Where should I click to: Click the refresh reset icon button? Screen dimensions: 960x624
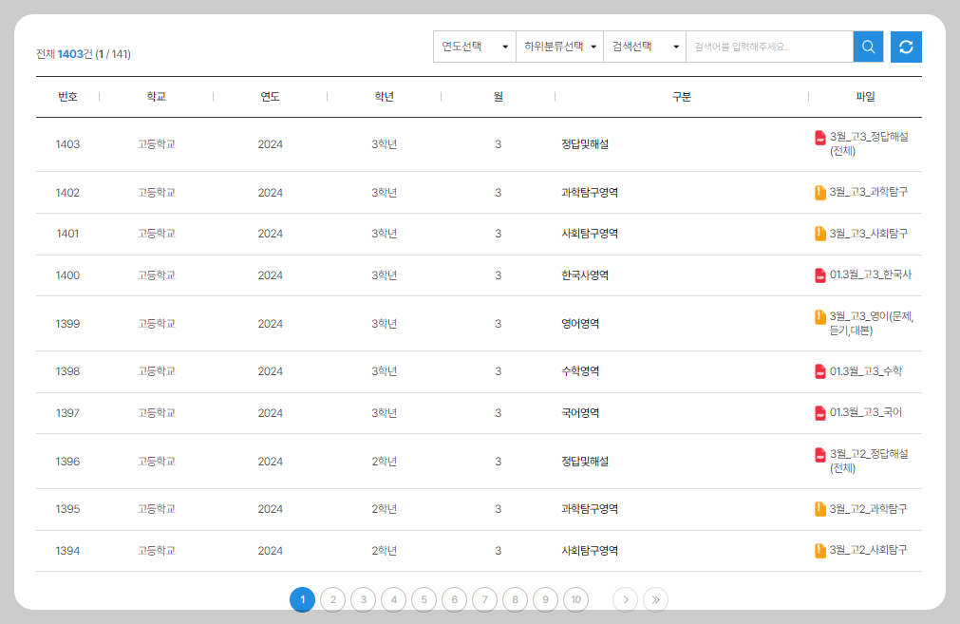(906, 47)
